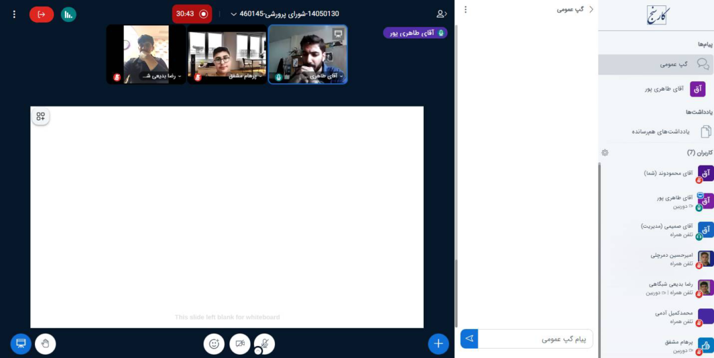Expand the meeting title dropdown arrow
Screen dimensions: 714x358
point(233,14)
